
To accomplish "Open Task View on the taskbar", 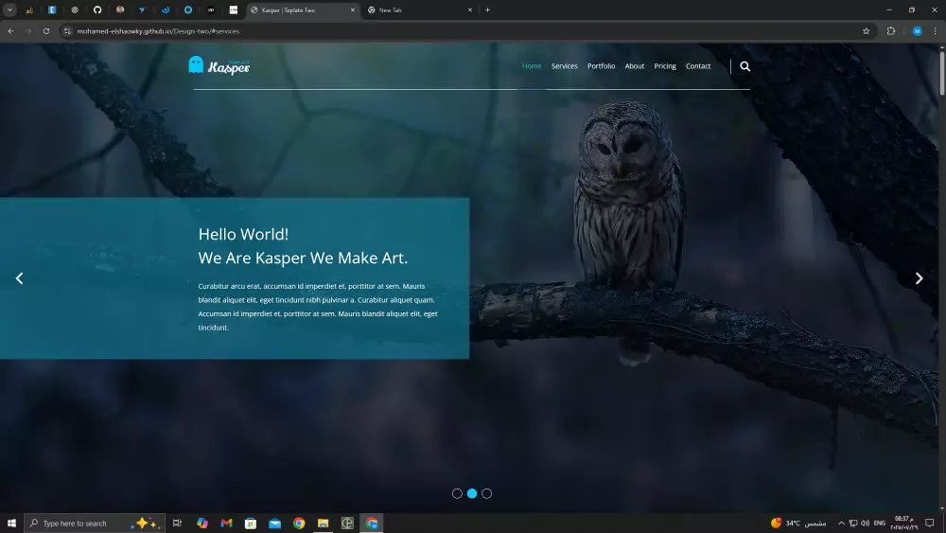I will coord(177,524).
